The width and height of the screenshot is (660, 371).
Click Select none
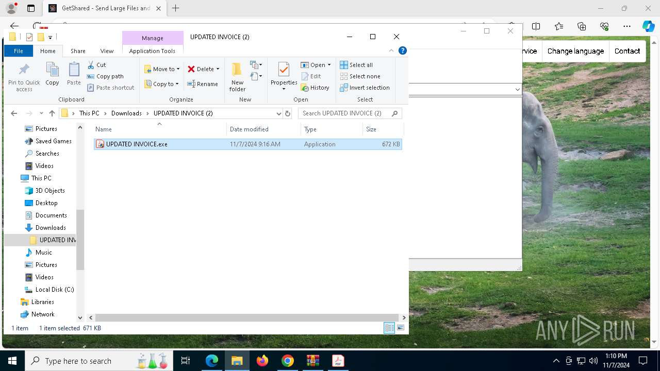(359, 76)
